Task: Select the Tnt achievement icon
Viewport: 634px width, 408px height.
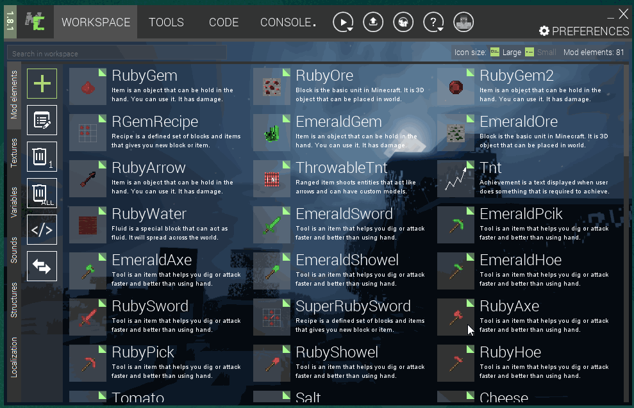Action: pos(456,179)
